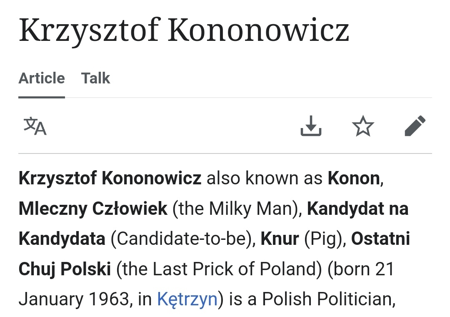Image resolution: width=450 pixels, height=317 pixels.
Task: Click the download page icon
Action: point(311,126)
